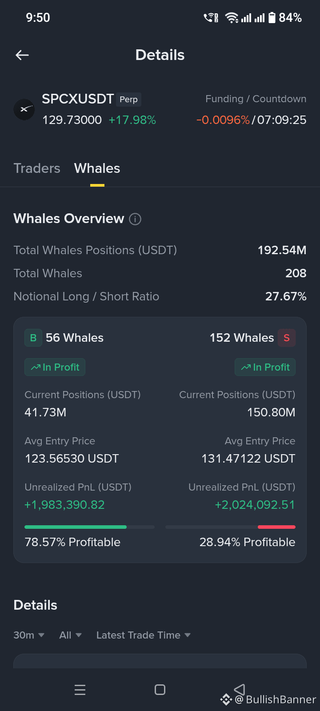
Task: Tap the green B buy badge
Action: pyautogui.click(x=33, y=338)
